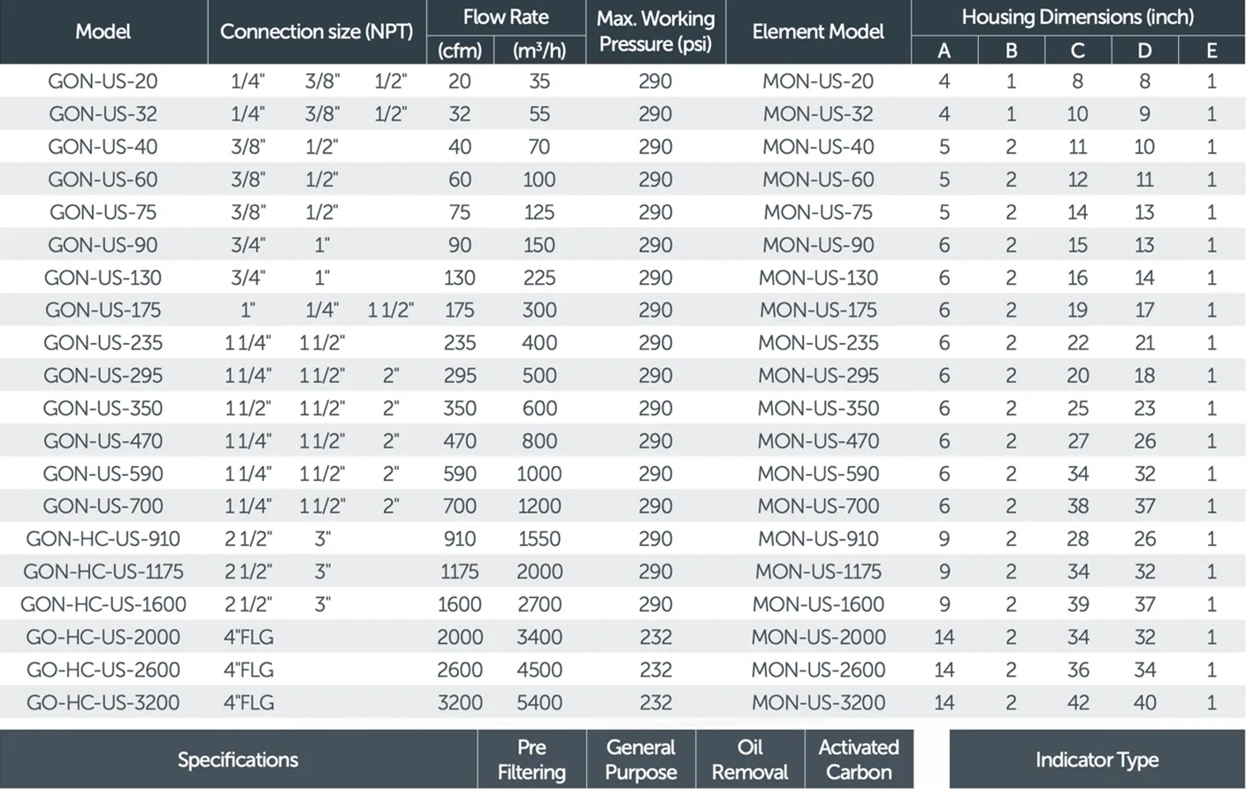Click the MON-US-2000 element model cell
This screenshot has width=1246, height=789.
818,637
